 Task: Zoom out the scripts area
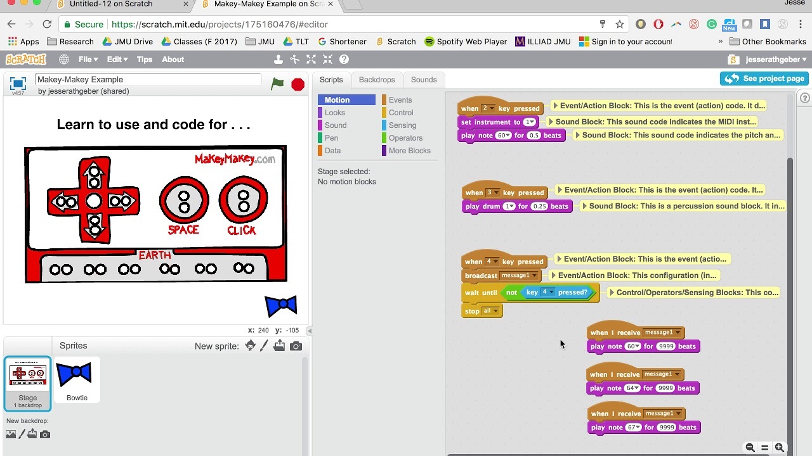pos(750,448)
